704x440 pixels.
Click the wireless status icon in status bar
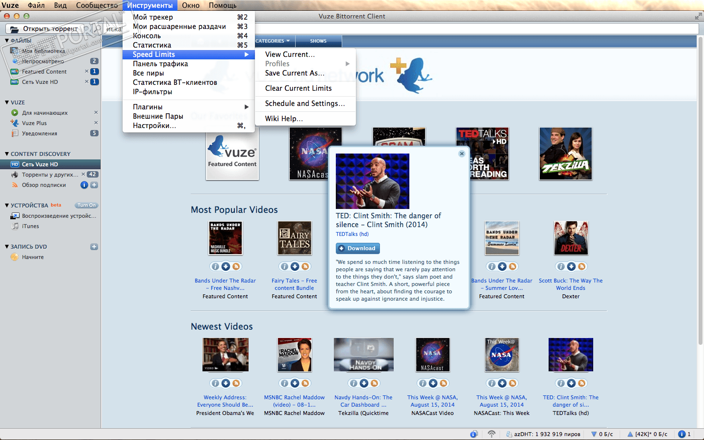click(x=492, y=434)
